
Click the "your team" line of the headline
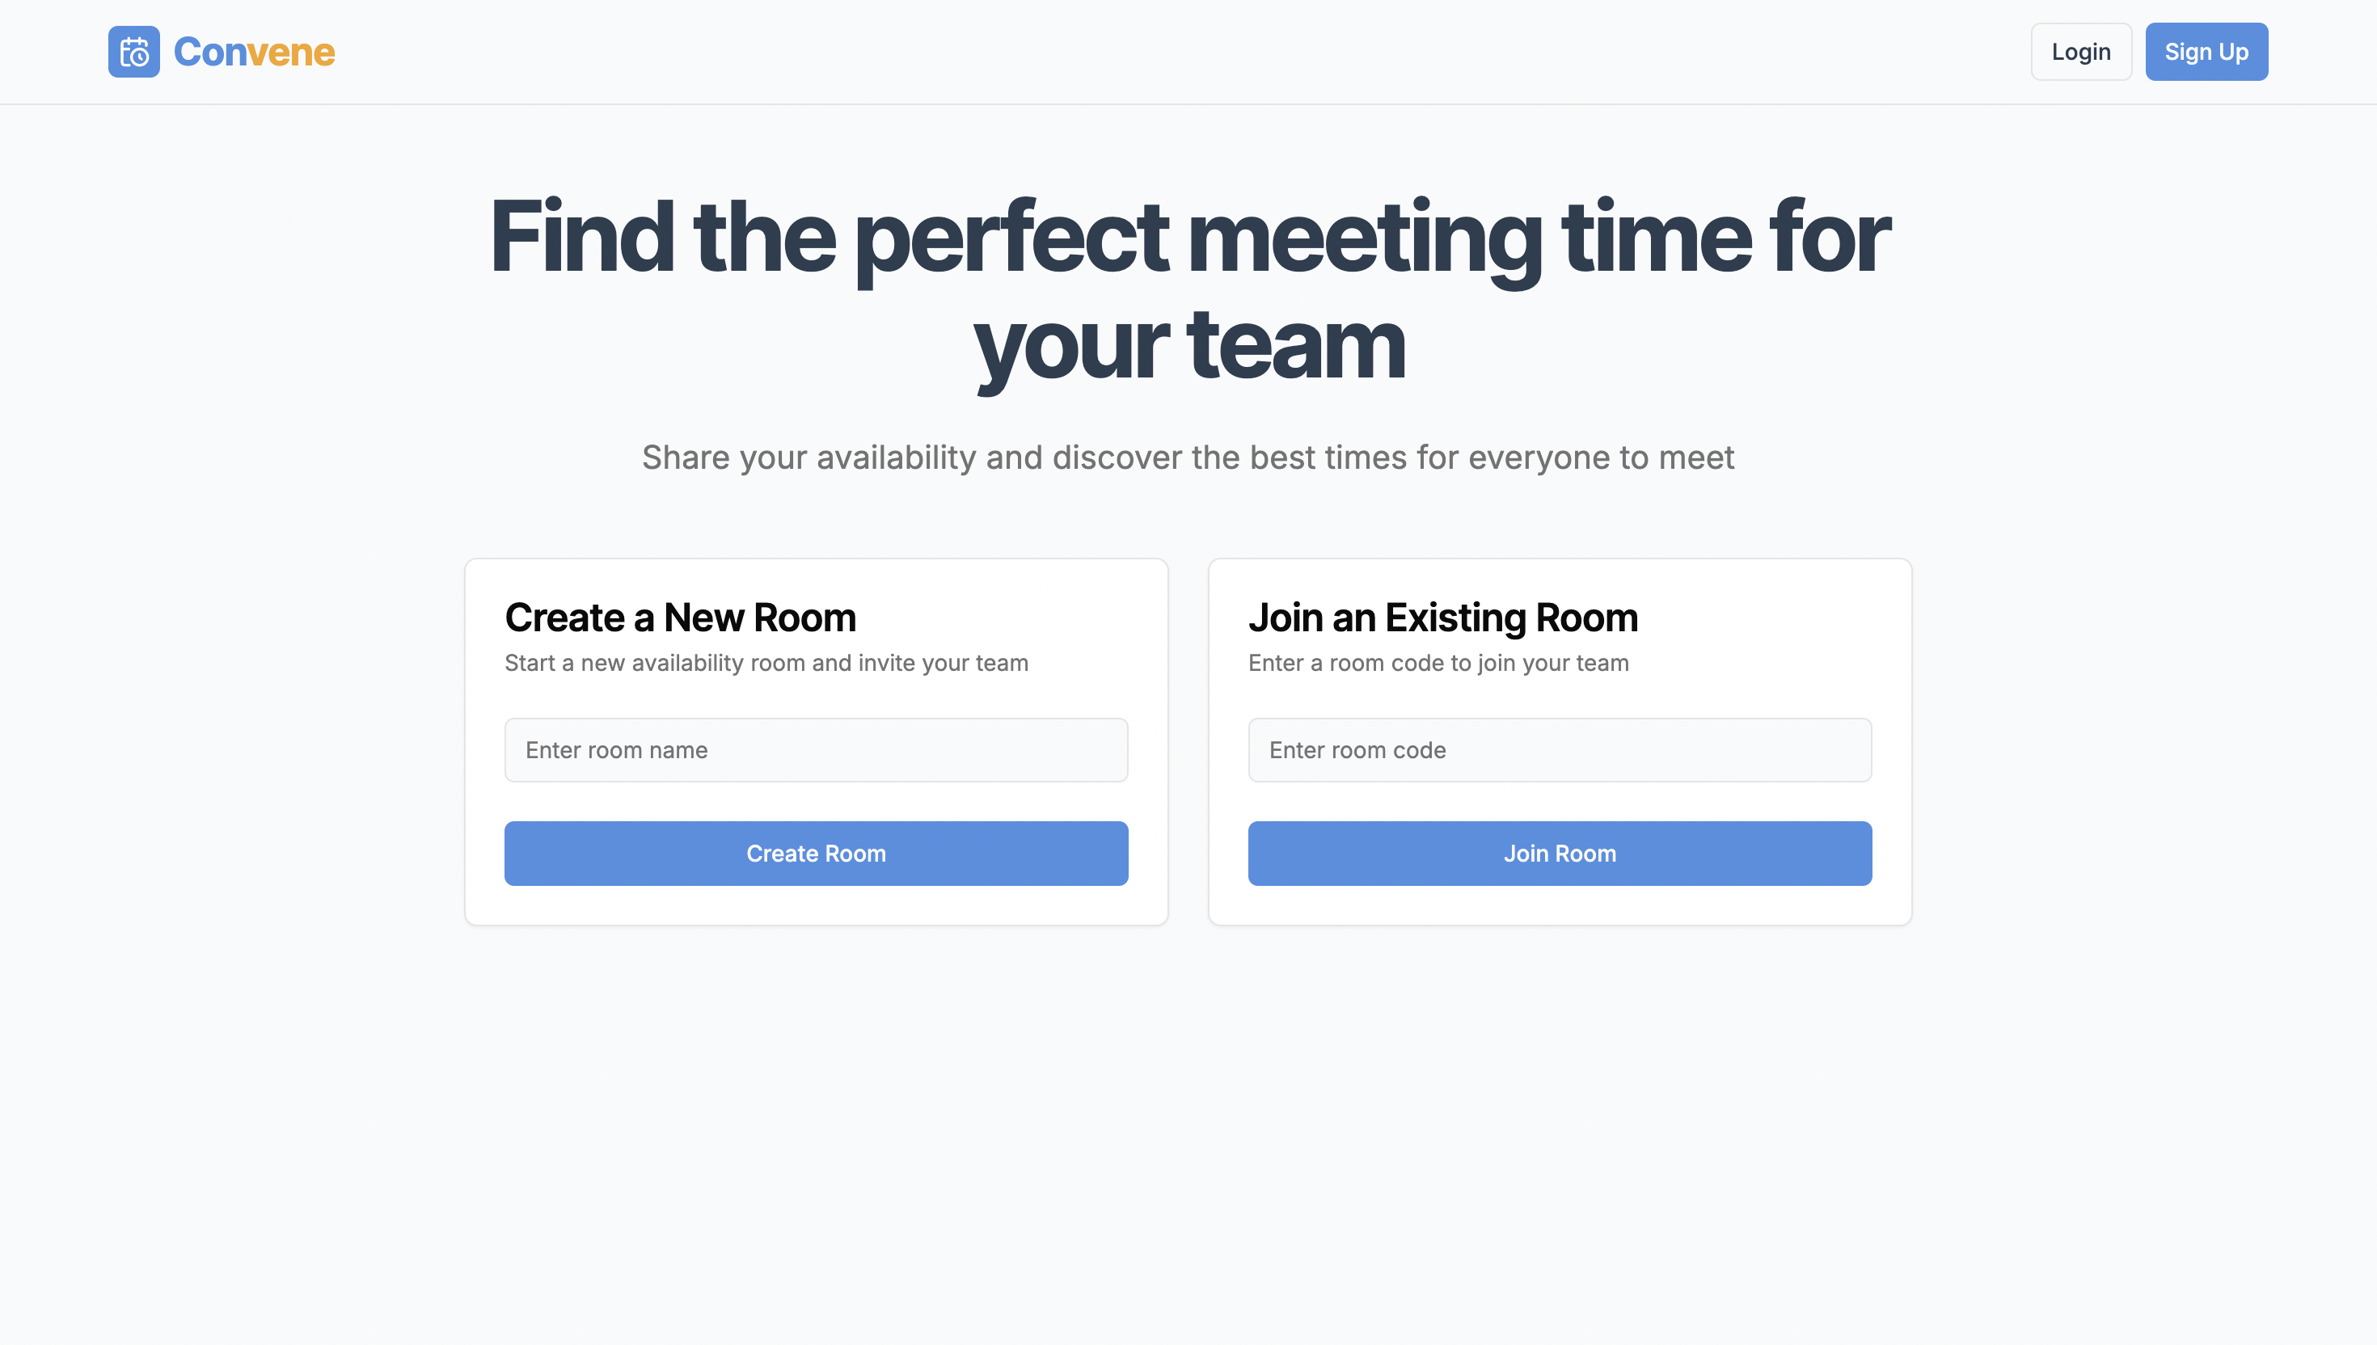coord(1189,347)
